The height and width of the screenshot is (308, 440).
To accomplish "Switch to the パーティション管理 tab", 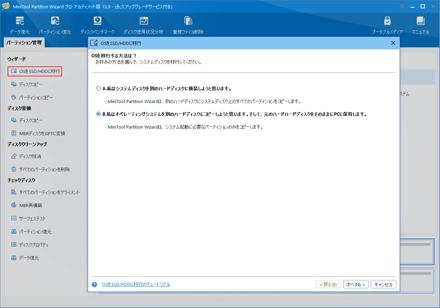I will tap(24, 43).
